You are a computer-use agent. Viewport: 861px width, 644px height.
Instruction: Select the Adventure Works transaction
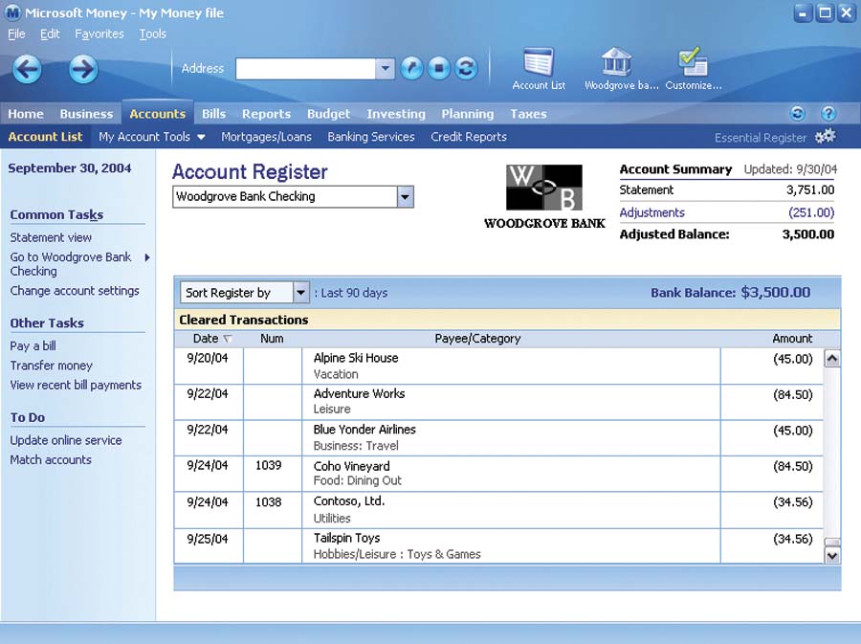pyautogui.click(x=498, y=403)
